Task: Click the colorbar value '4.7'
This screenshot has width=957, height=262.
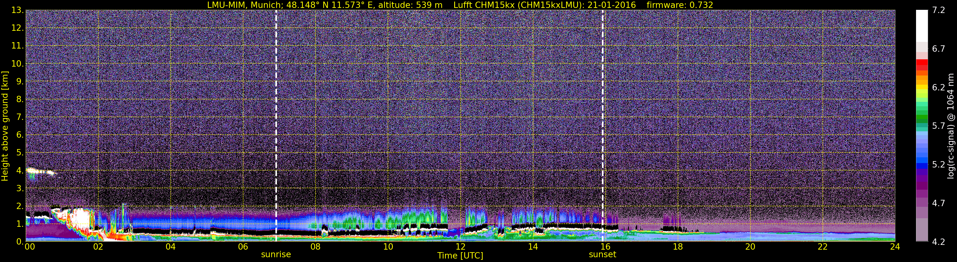Action: click(939, 203)
